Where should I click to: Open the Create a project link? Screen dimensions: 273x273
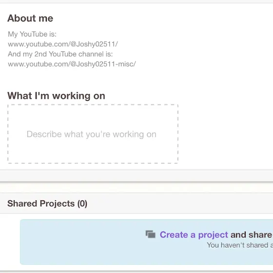coord(194,234)
